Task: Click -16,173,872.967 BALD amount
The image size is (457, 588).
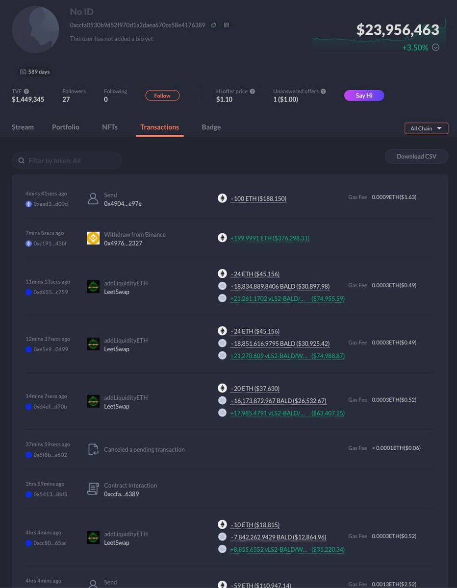Action: (x=279, y=401)
